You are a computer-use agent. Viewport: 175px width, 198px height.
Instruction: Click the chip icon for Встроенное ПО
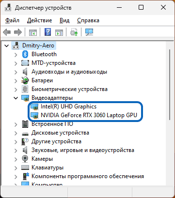25,124
